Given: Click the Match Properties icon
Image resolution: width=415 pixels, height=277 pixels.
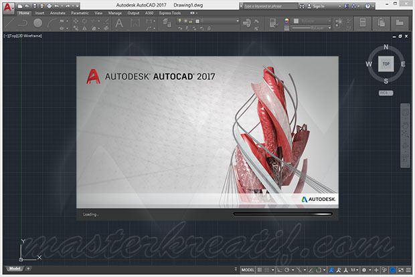Looking at the screenshot, I should pos(274,23).
